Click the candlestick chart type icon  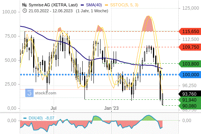24,5
